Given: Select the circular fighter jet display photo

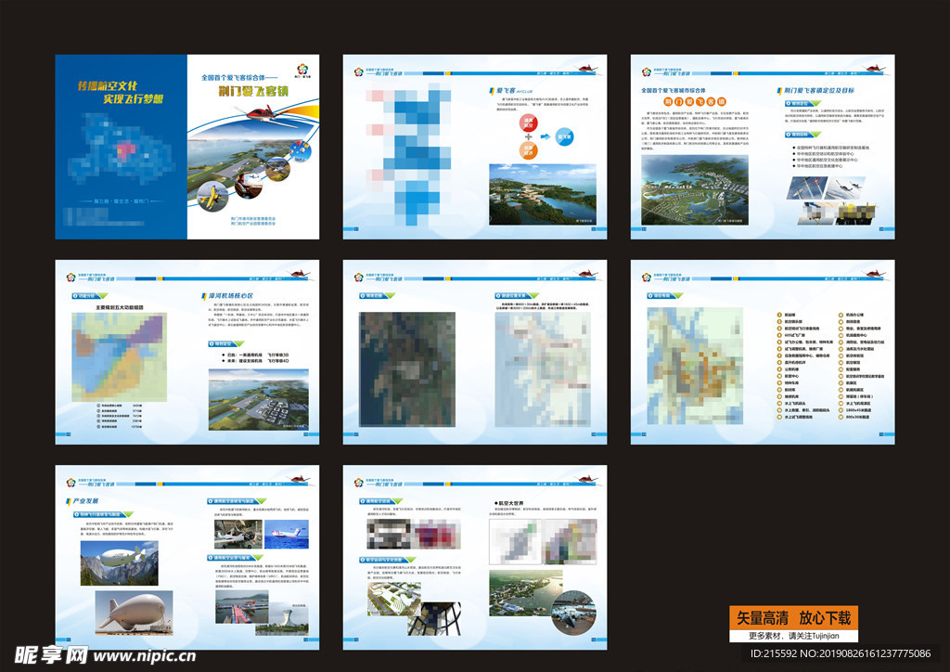Looking at the screenshot, I should [x=573, y=613].
